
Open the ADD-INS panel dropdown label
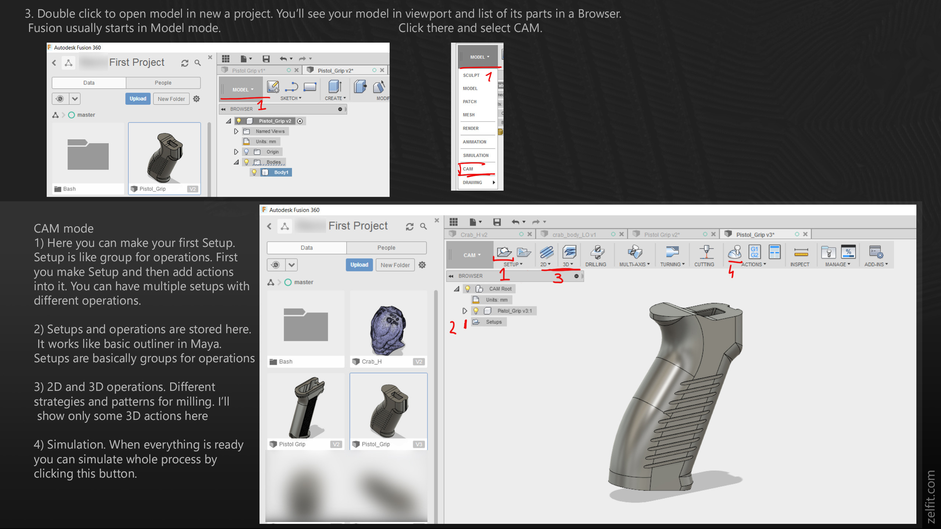pos(876,264)
